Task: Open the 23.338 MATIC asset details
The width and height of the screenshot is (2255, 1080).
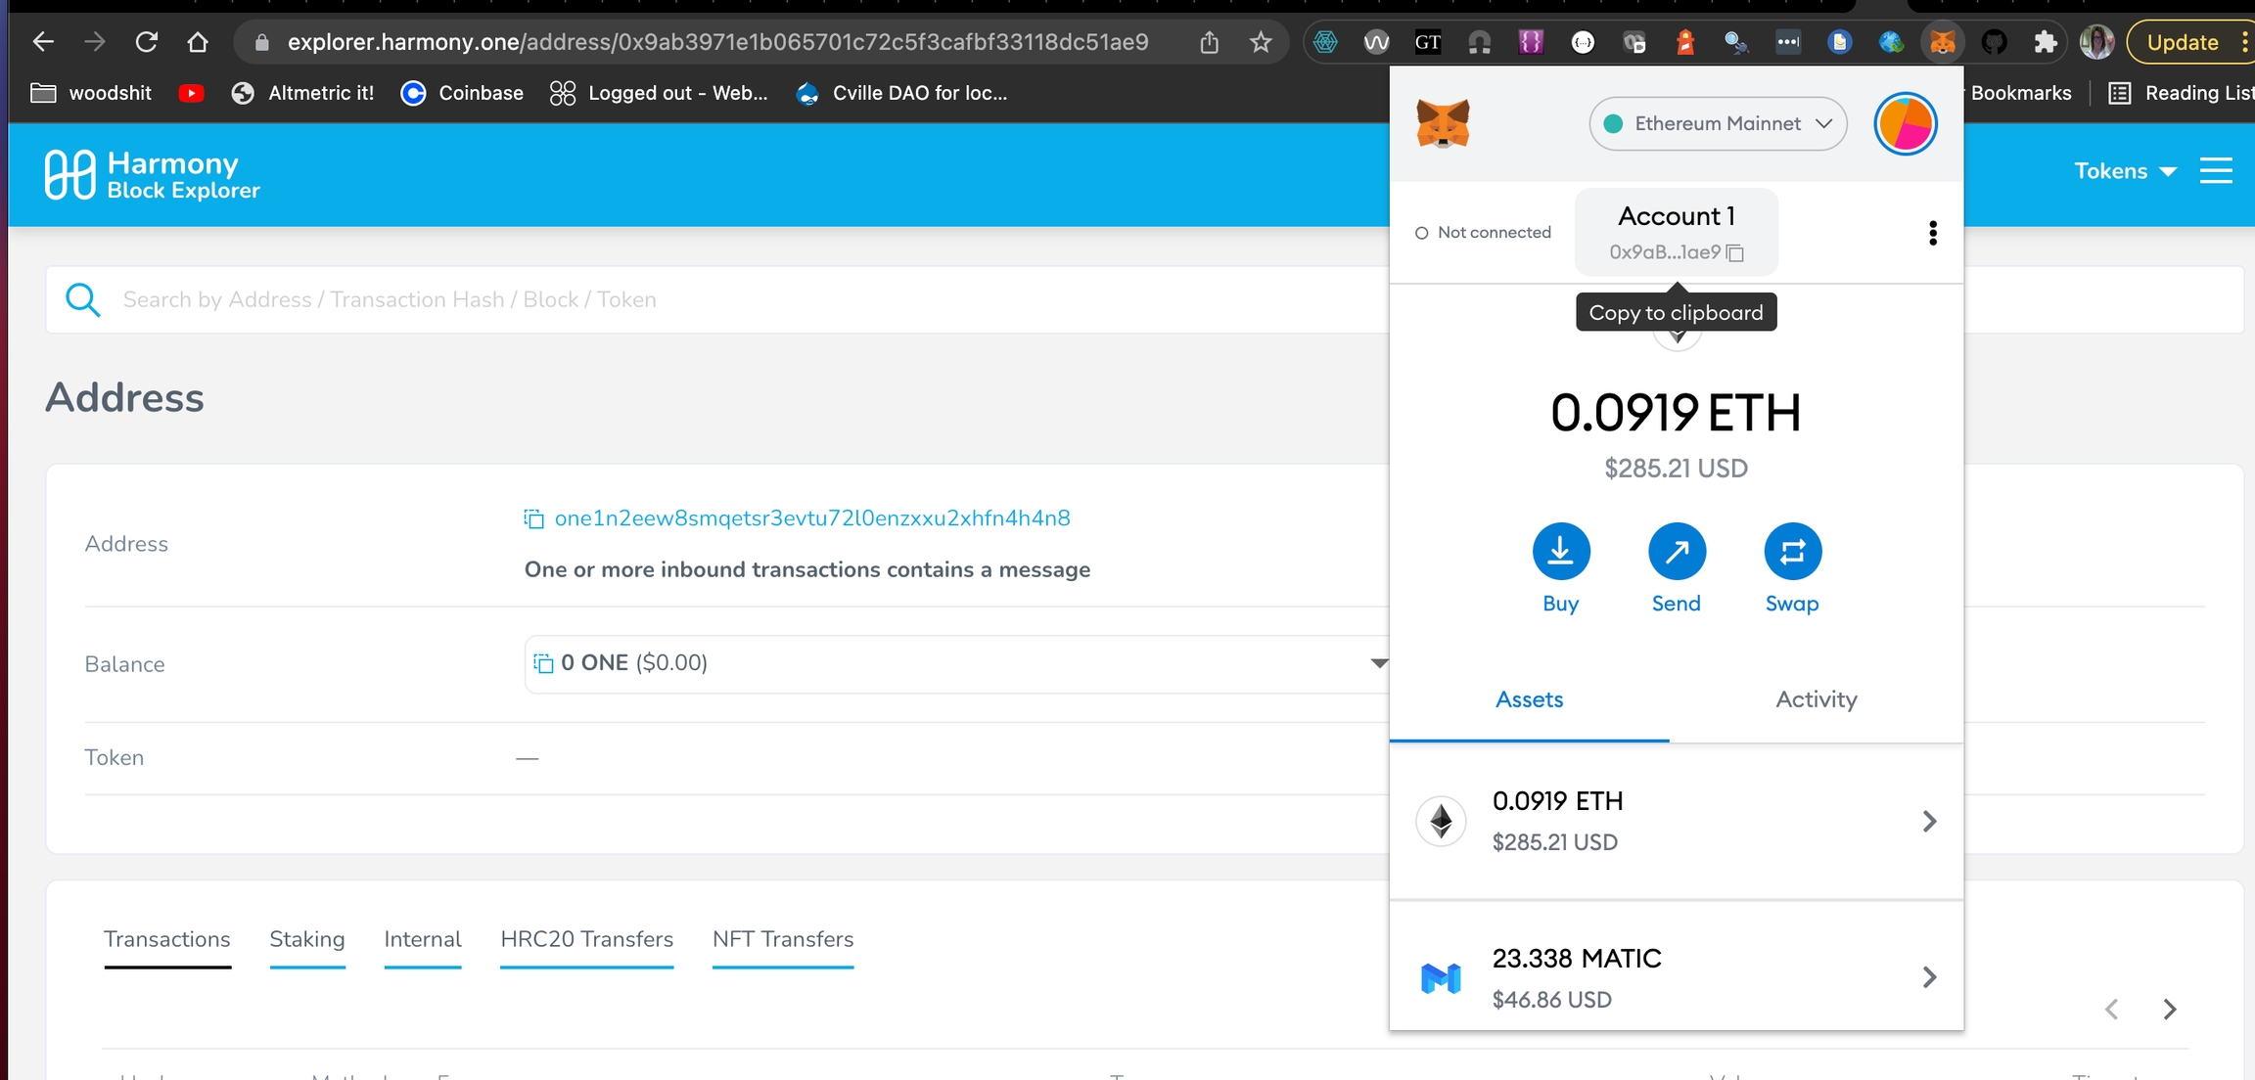Action: pyautogui.click(x=1676, y=977)
